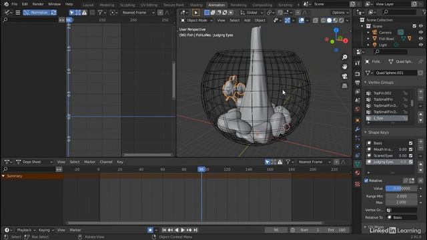Open the Material properties tab icon
427x240 pixels.
coord(358,173)
